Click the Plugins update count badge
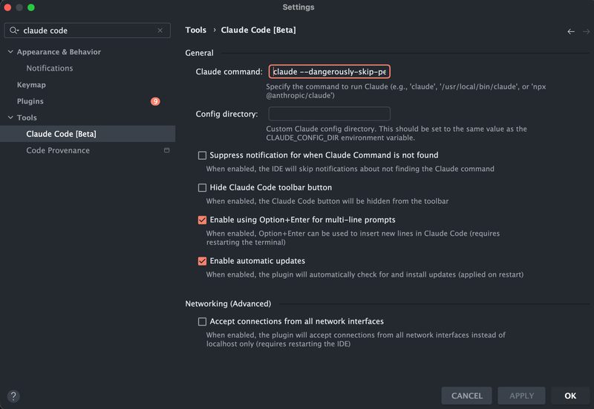Screen dimensions: 594x409 pos(155,101)
